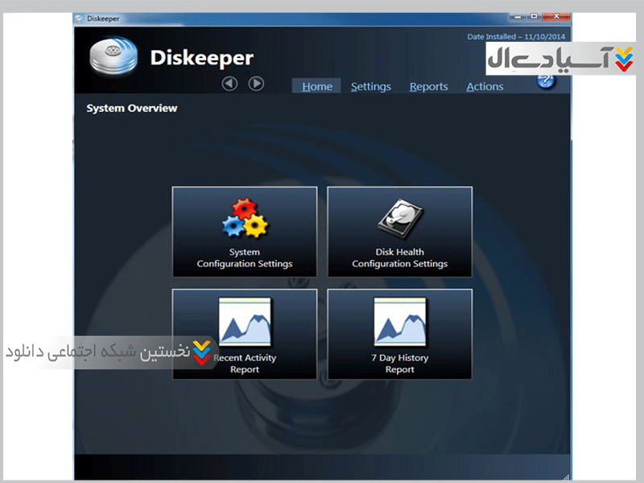Click the small Diskeeper title bar icon
Screen dimensions: 644x483
pos(79,17)
